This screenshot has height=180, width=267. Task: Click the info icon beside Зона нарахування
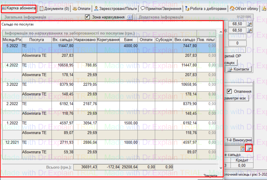[x=130, y=17]
